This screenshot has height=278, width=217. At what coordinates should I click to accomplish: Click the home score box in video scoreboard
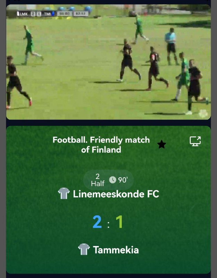click(33, 14)
